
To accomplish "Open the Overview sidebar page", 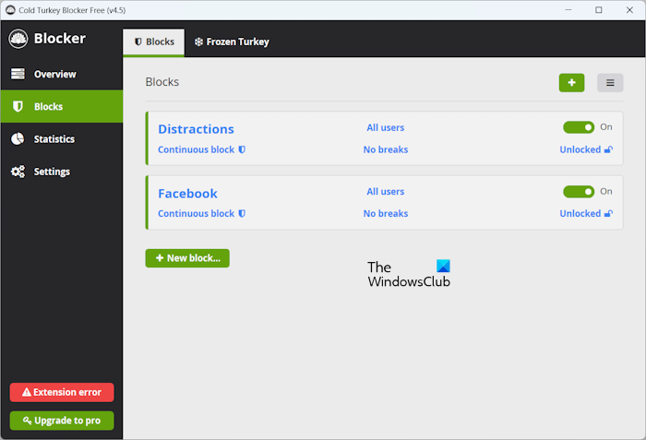I will coord(62,74).
